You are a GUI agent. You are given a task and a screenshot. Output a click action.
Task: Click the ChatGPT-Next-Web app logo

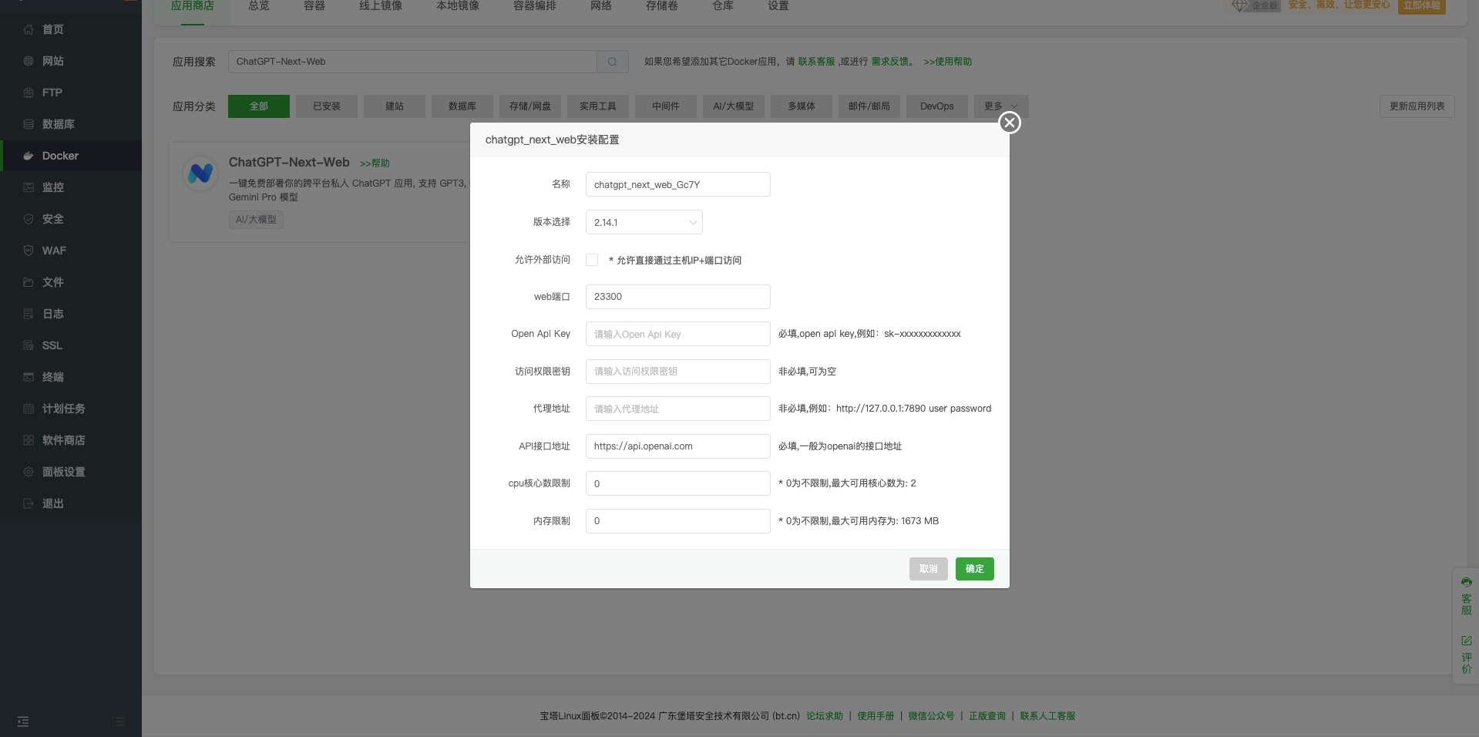(200, 173)
